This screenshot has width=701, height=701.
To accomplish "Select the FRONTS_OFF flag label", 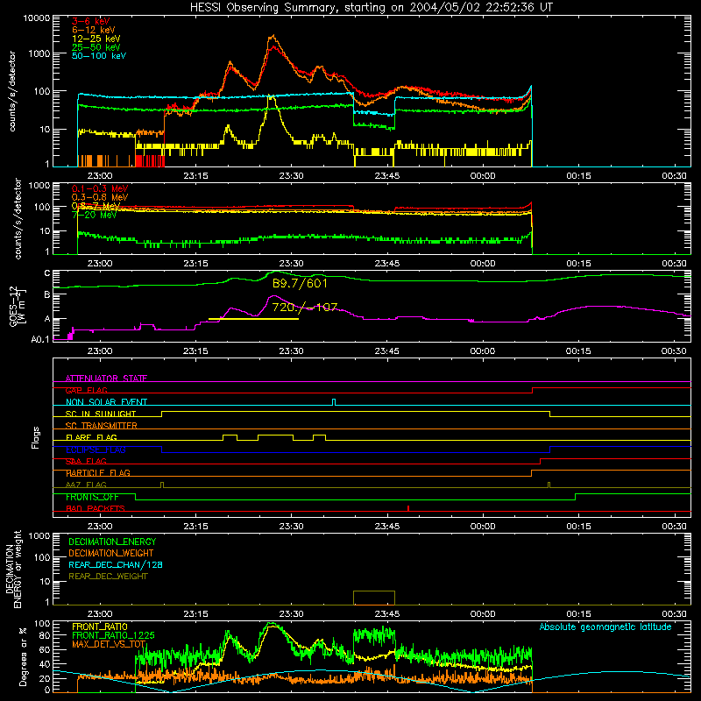I will pyautogui.click(x=92, y=497).
